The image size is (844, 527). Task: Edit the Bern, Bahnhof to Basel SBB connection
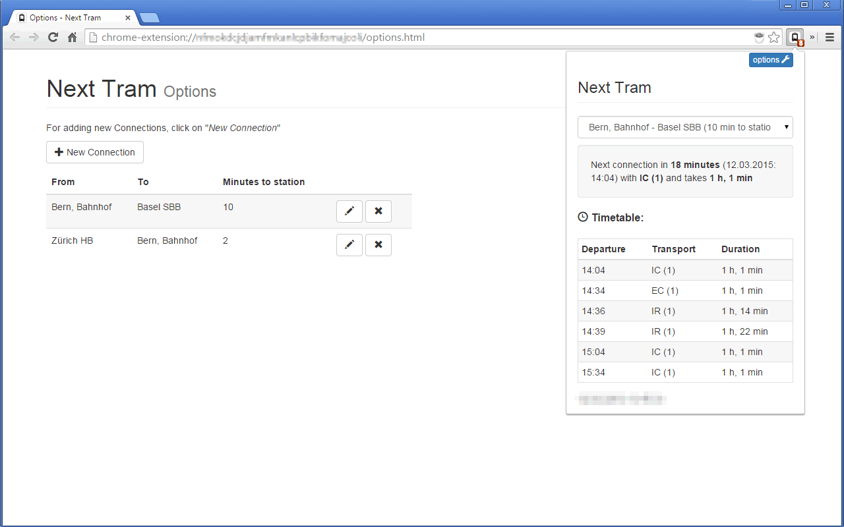click(x=349, y=211)
